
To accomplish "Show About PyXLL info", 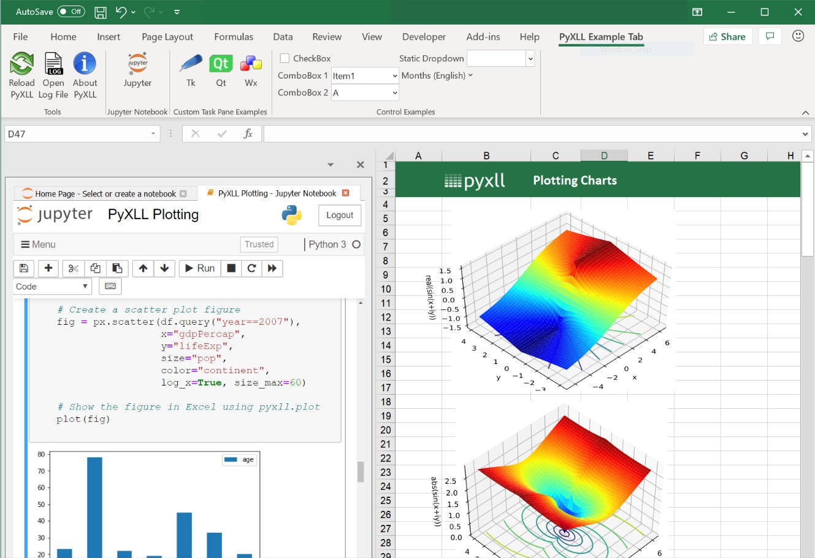I will coord(85,76).
